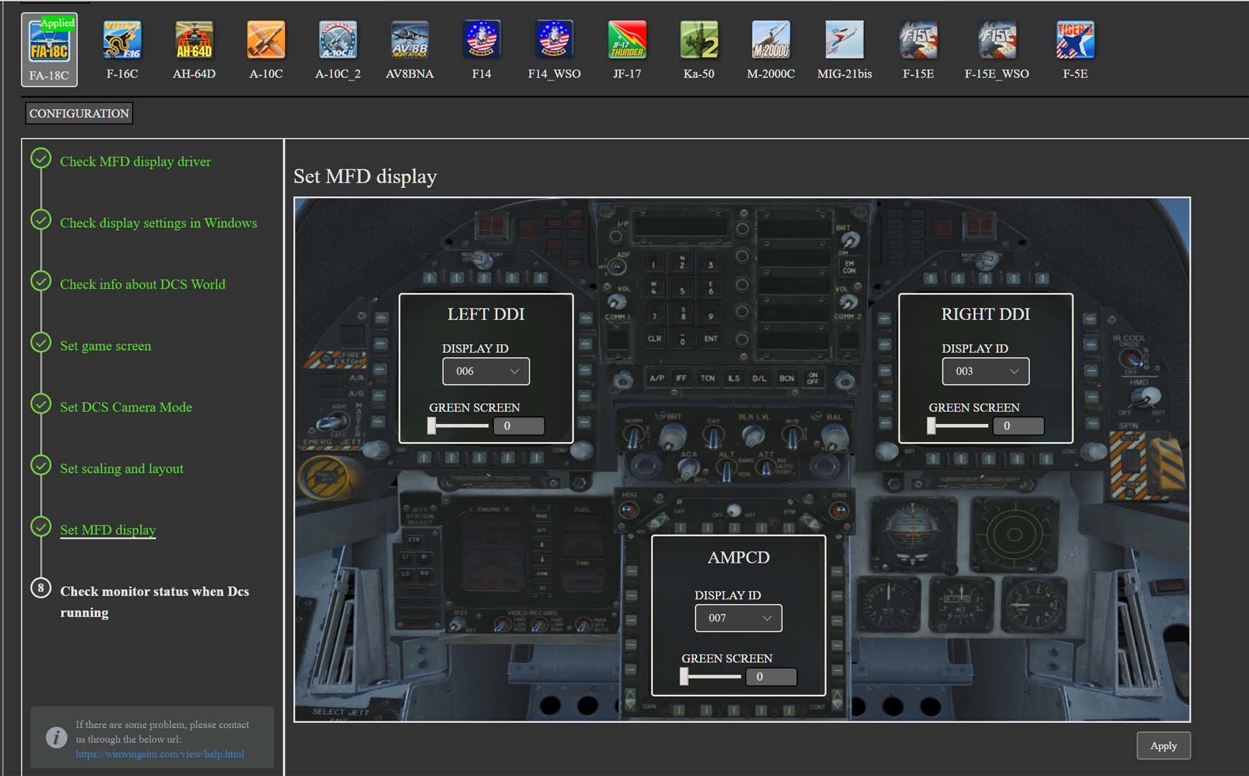Select the F14 Tomcat icon

tap(481, 40)
